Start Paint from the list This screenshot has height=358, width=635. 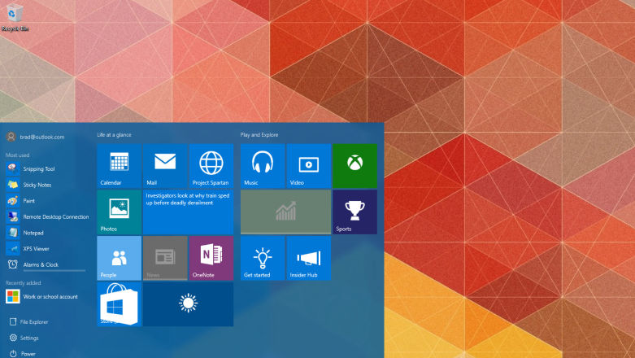point(46,201)
